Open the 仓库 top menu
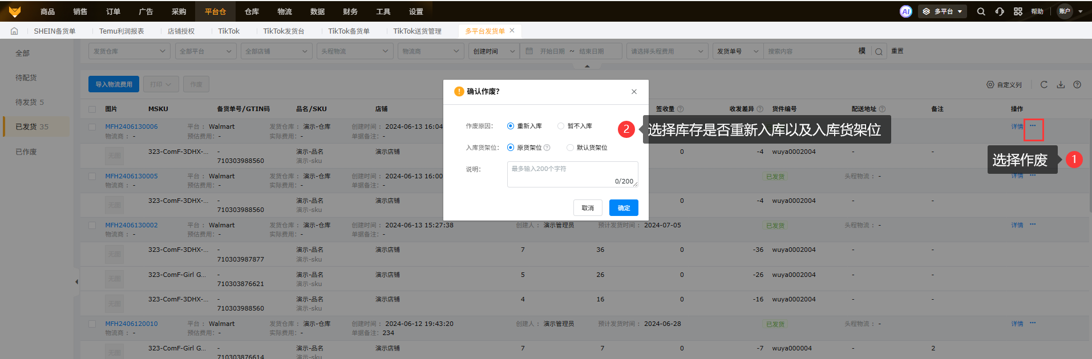The height and width of the screenshot is (359, 1092). pos(252,11)
